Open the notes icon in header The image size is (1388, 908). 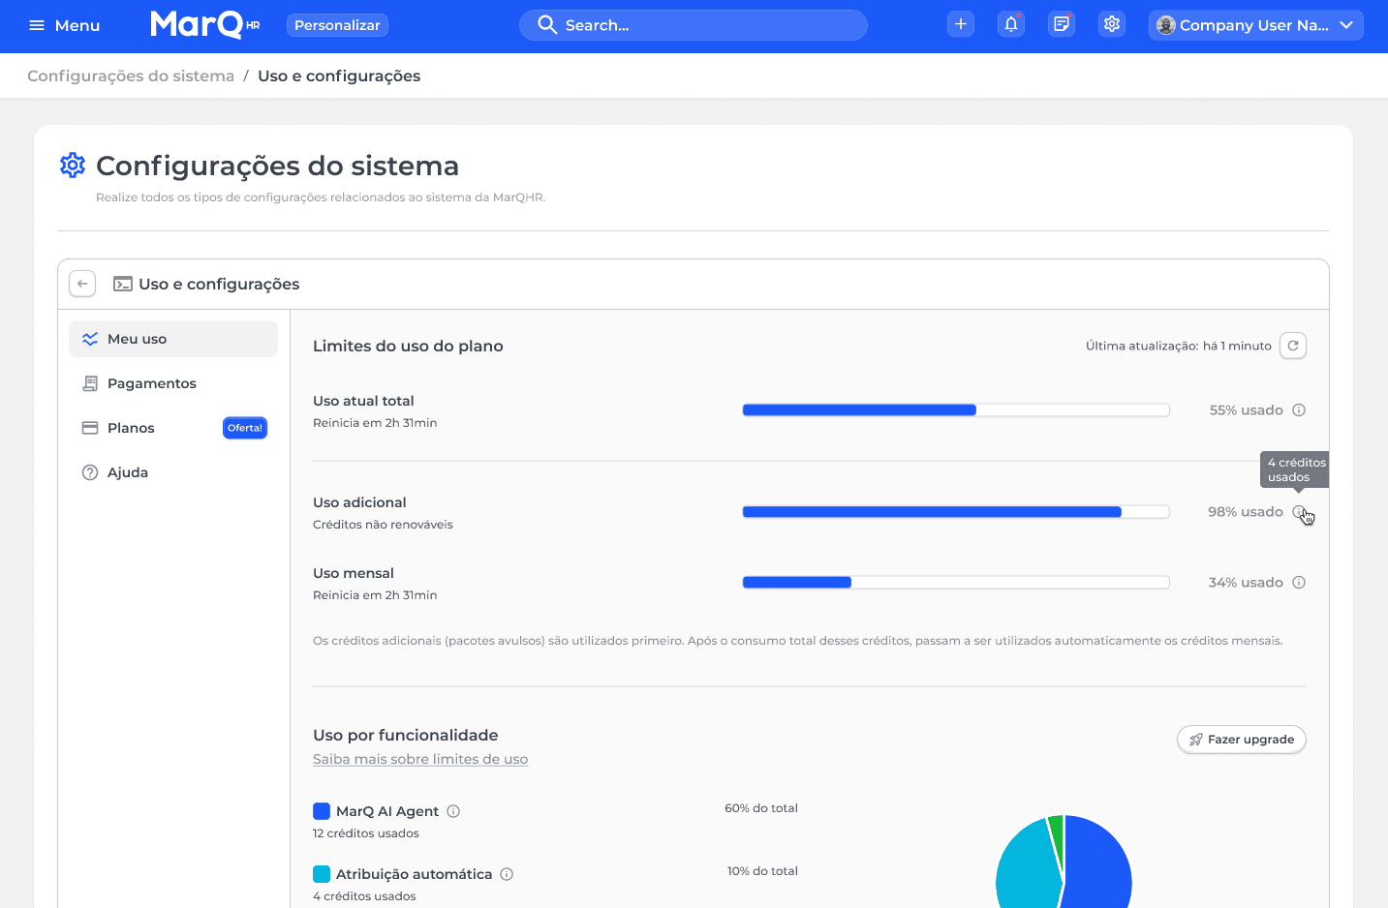pyautogui.click(x=1062, y=25)
